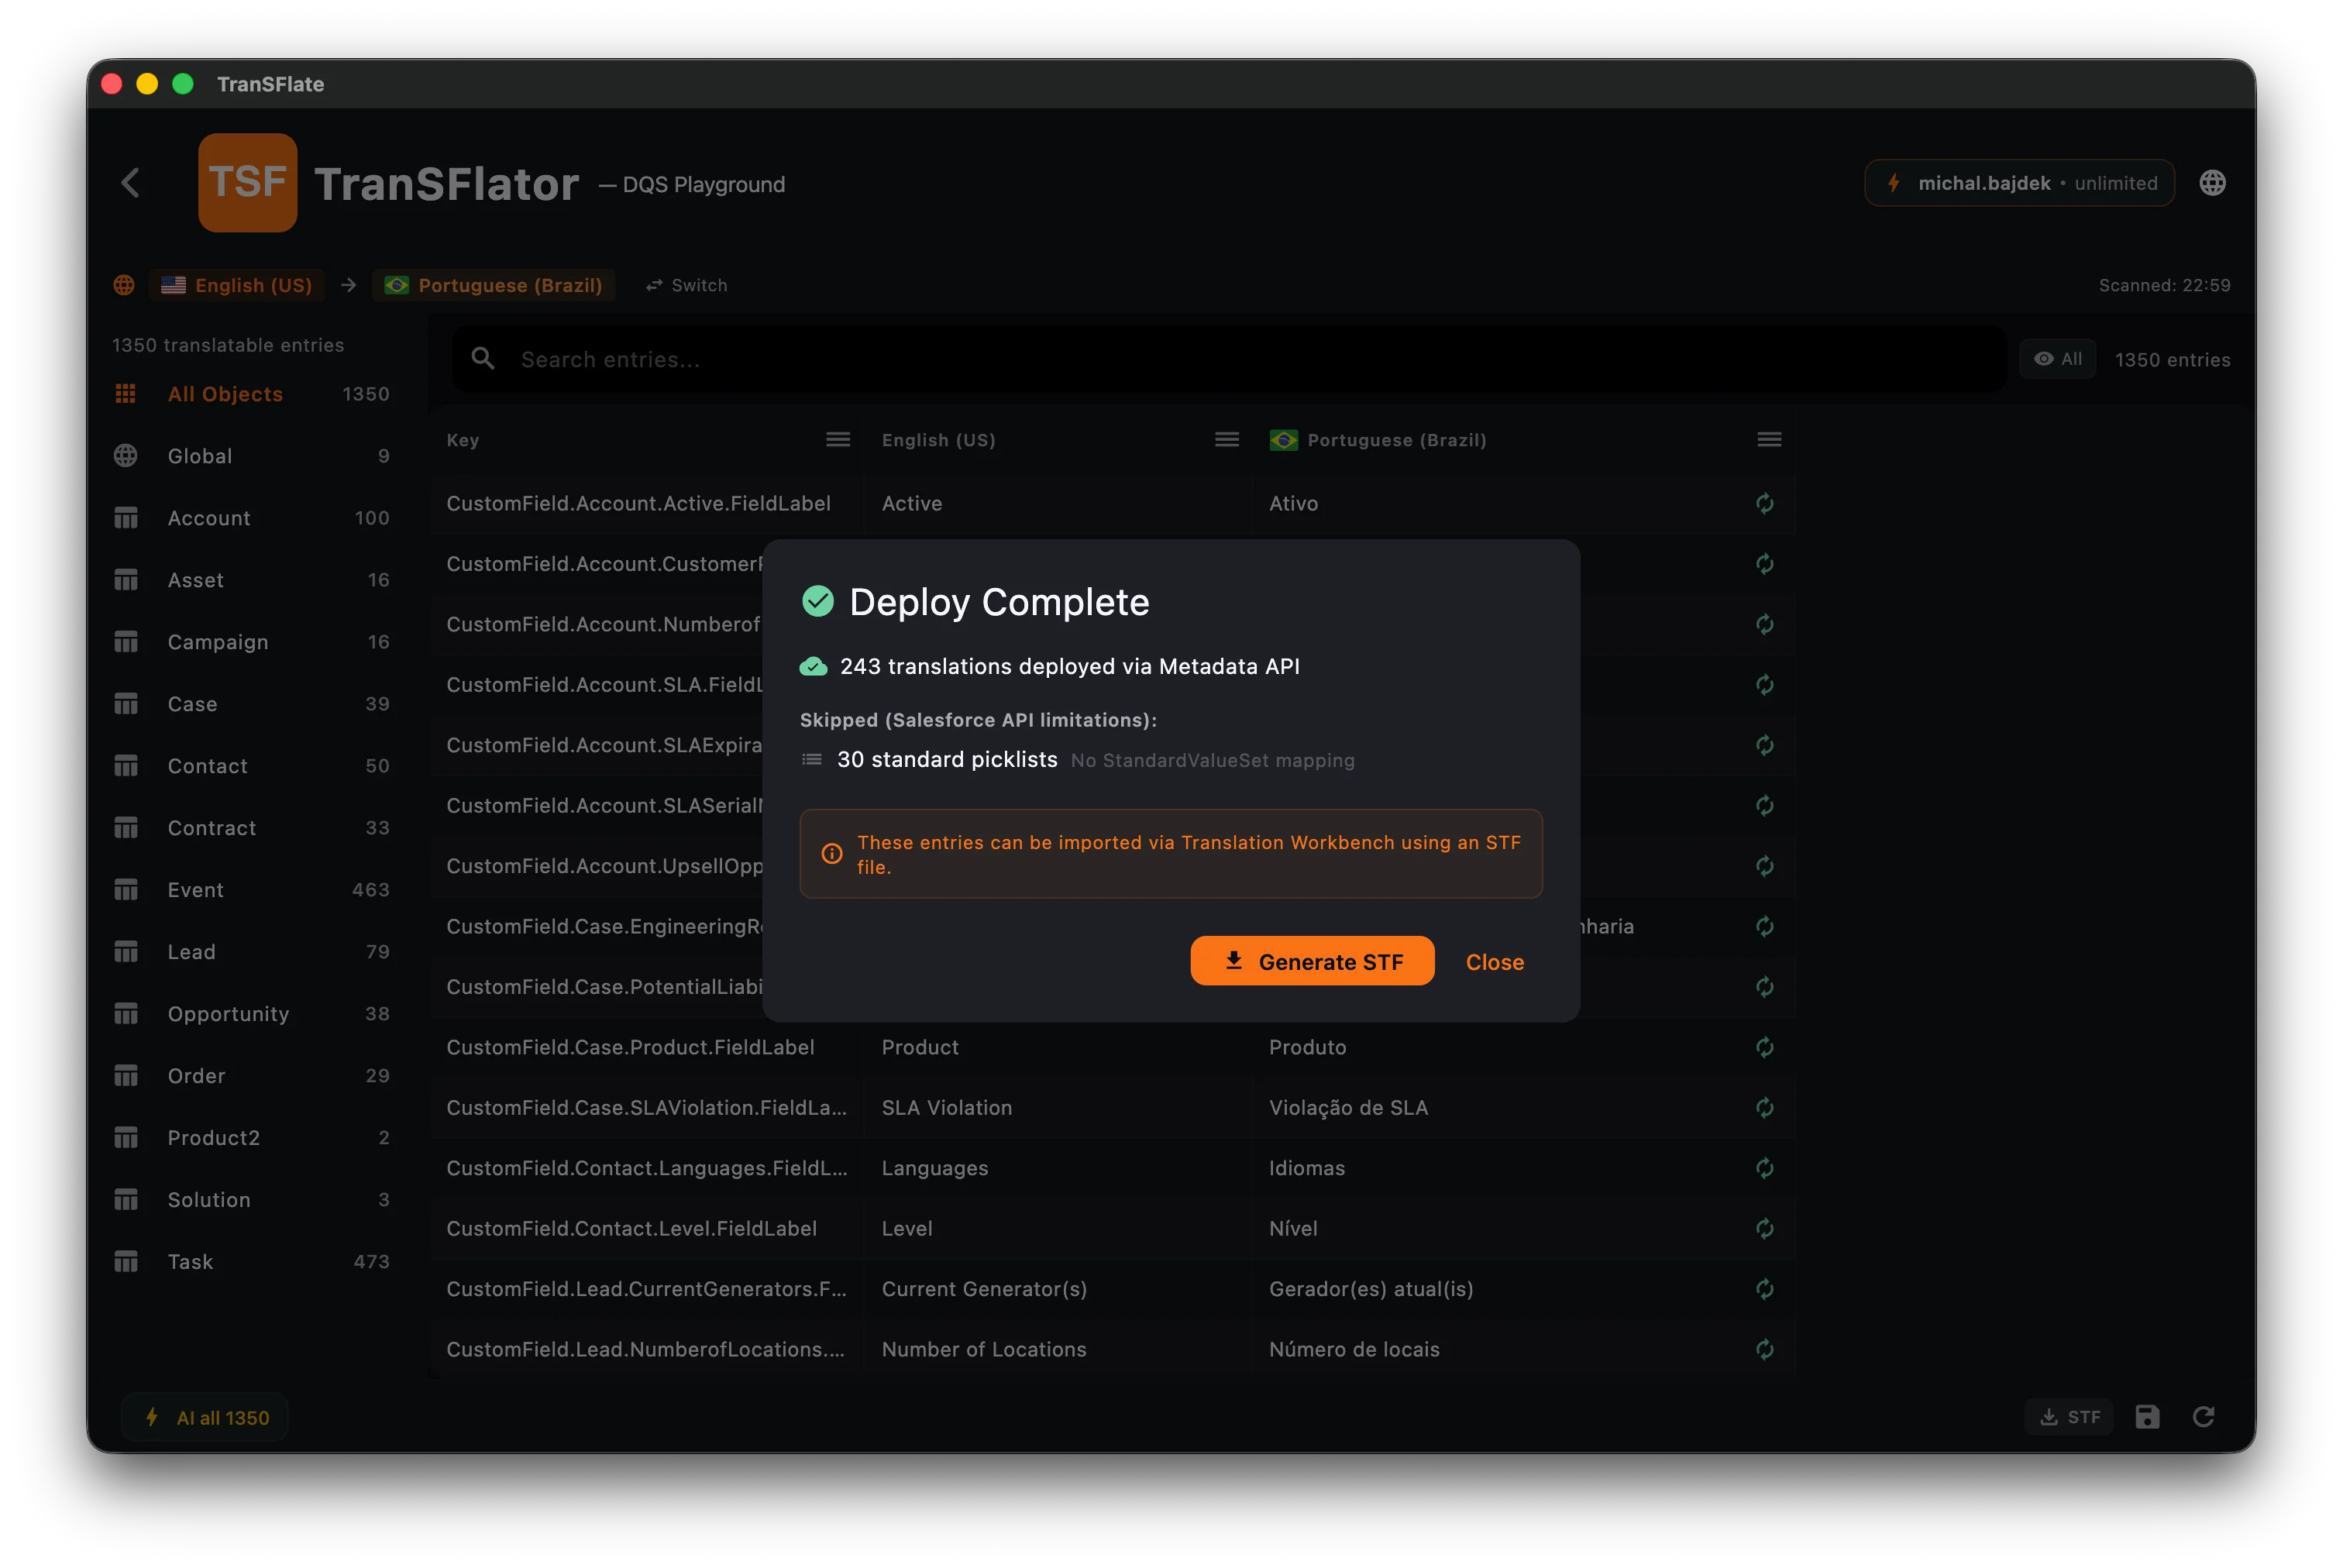Click the Generate STF button
Viewport: 2343px width, 1568px height.
coord(1312,961)
